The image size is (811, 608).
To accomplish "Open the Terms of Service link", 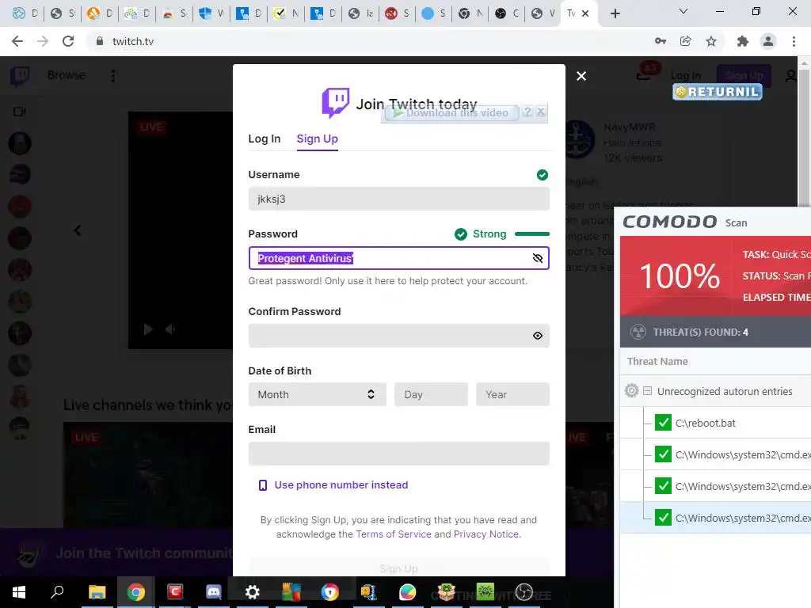I will point(393,534).
